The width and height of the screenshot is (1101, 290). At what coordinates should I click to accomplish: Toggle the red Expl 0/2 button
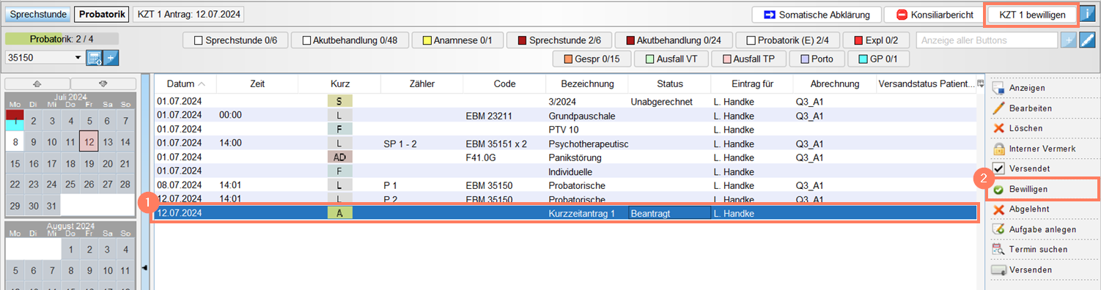[876, 40]
